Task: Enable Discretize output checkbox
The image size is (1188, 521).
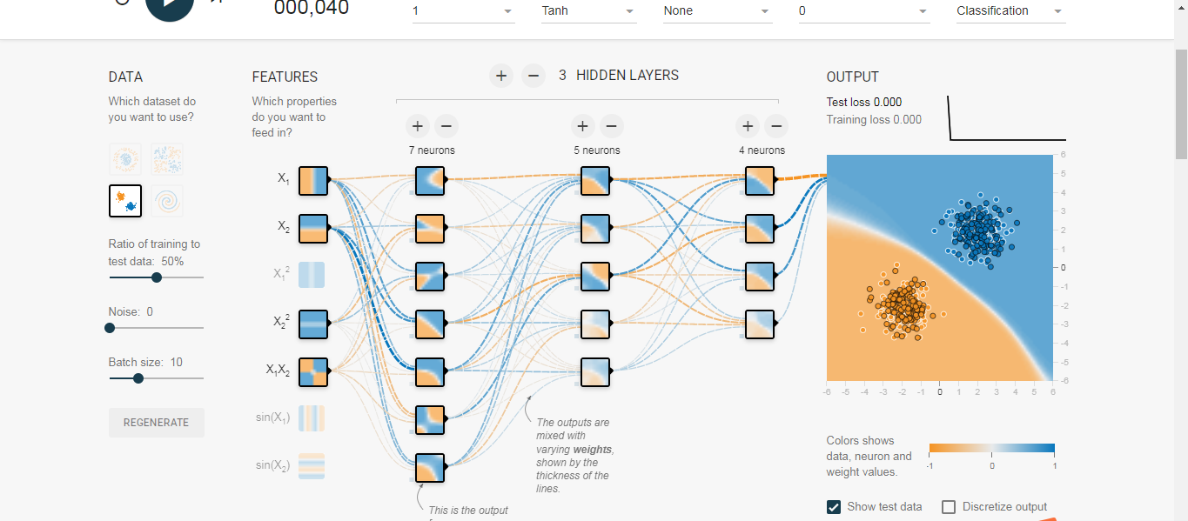Action: pos(949,507)
